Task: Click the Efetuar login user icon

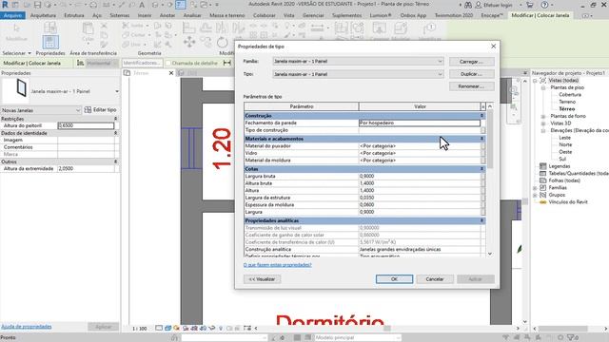Action: tap(479, 5)
